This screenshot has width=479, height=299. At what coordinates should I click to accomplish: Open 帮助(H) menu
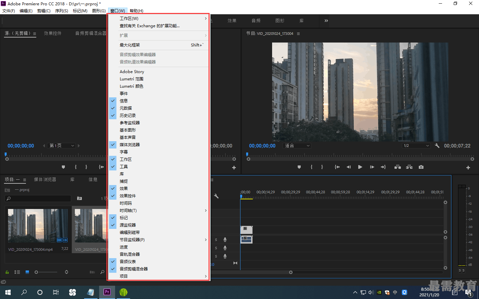(136, 11)
